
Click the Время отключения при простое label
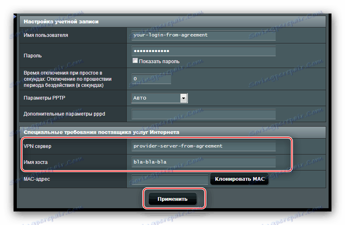click(68, 79)
